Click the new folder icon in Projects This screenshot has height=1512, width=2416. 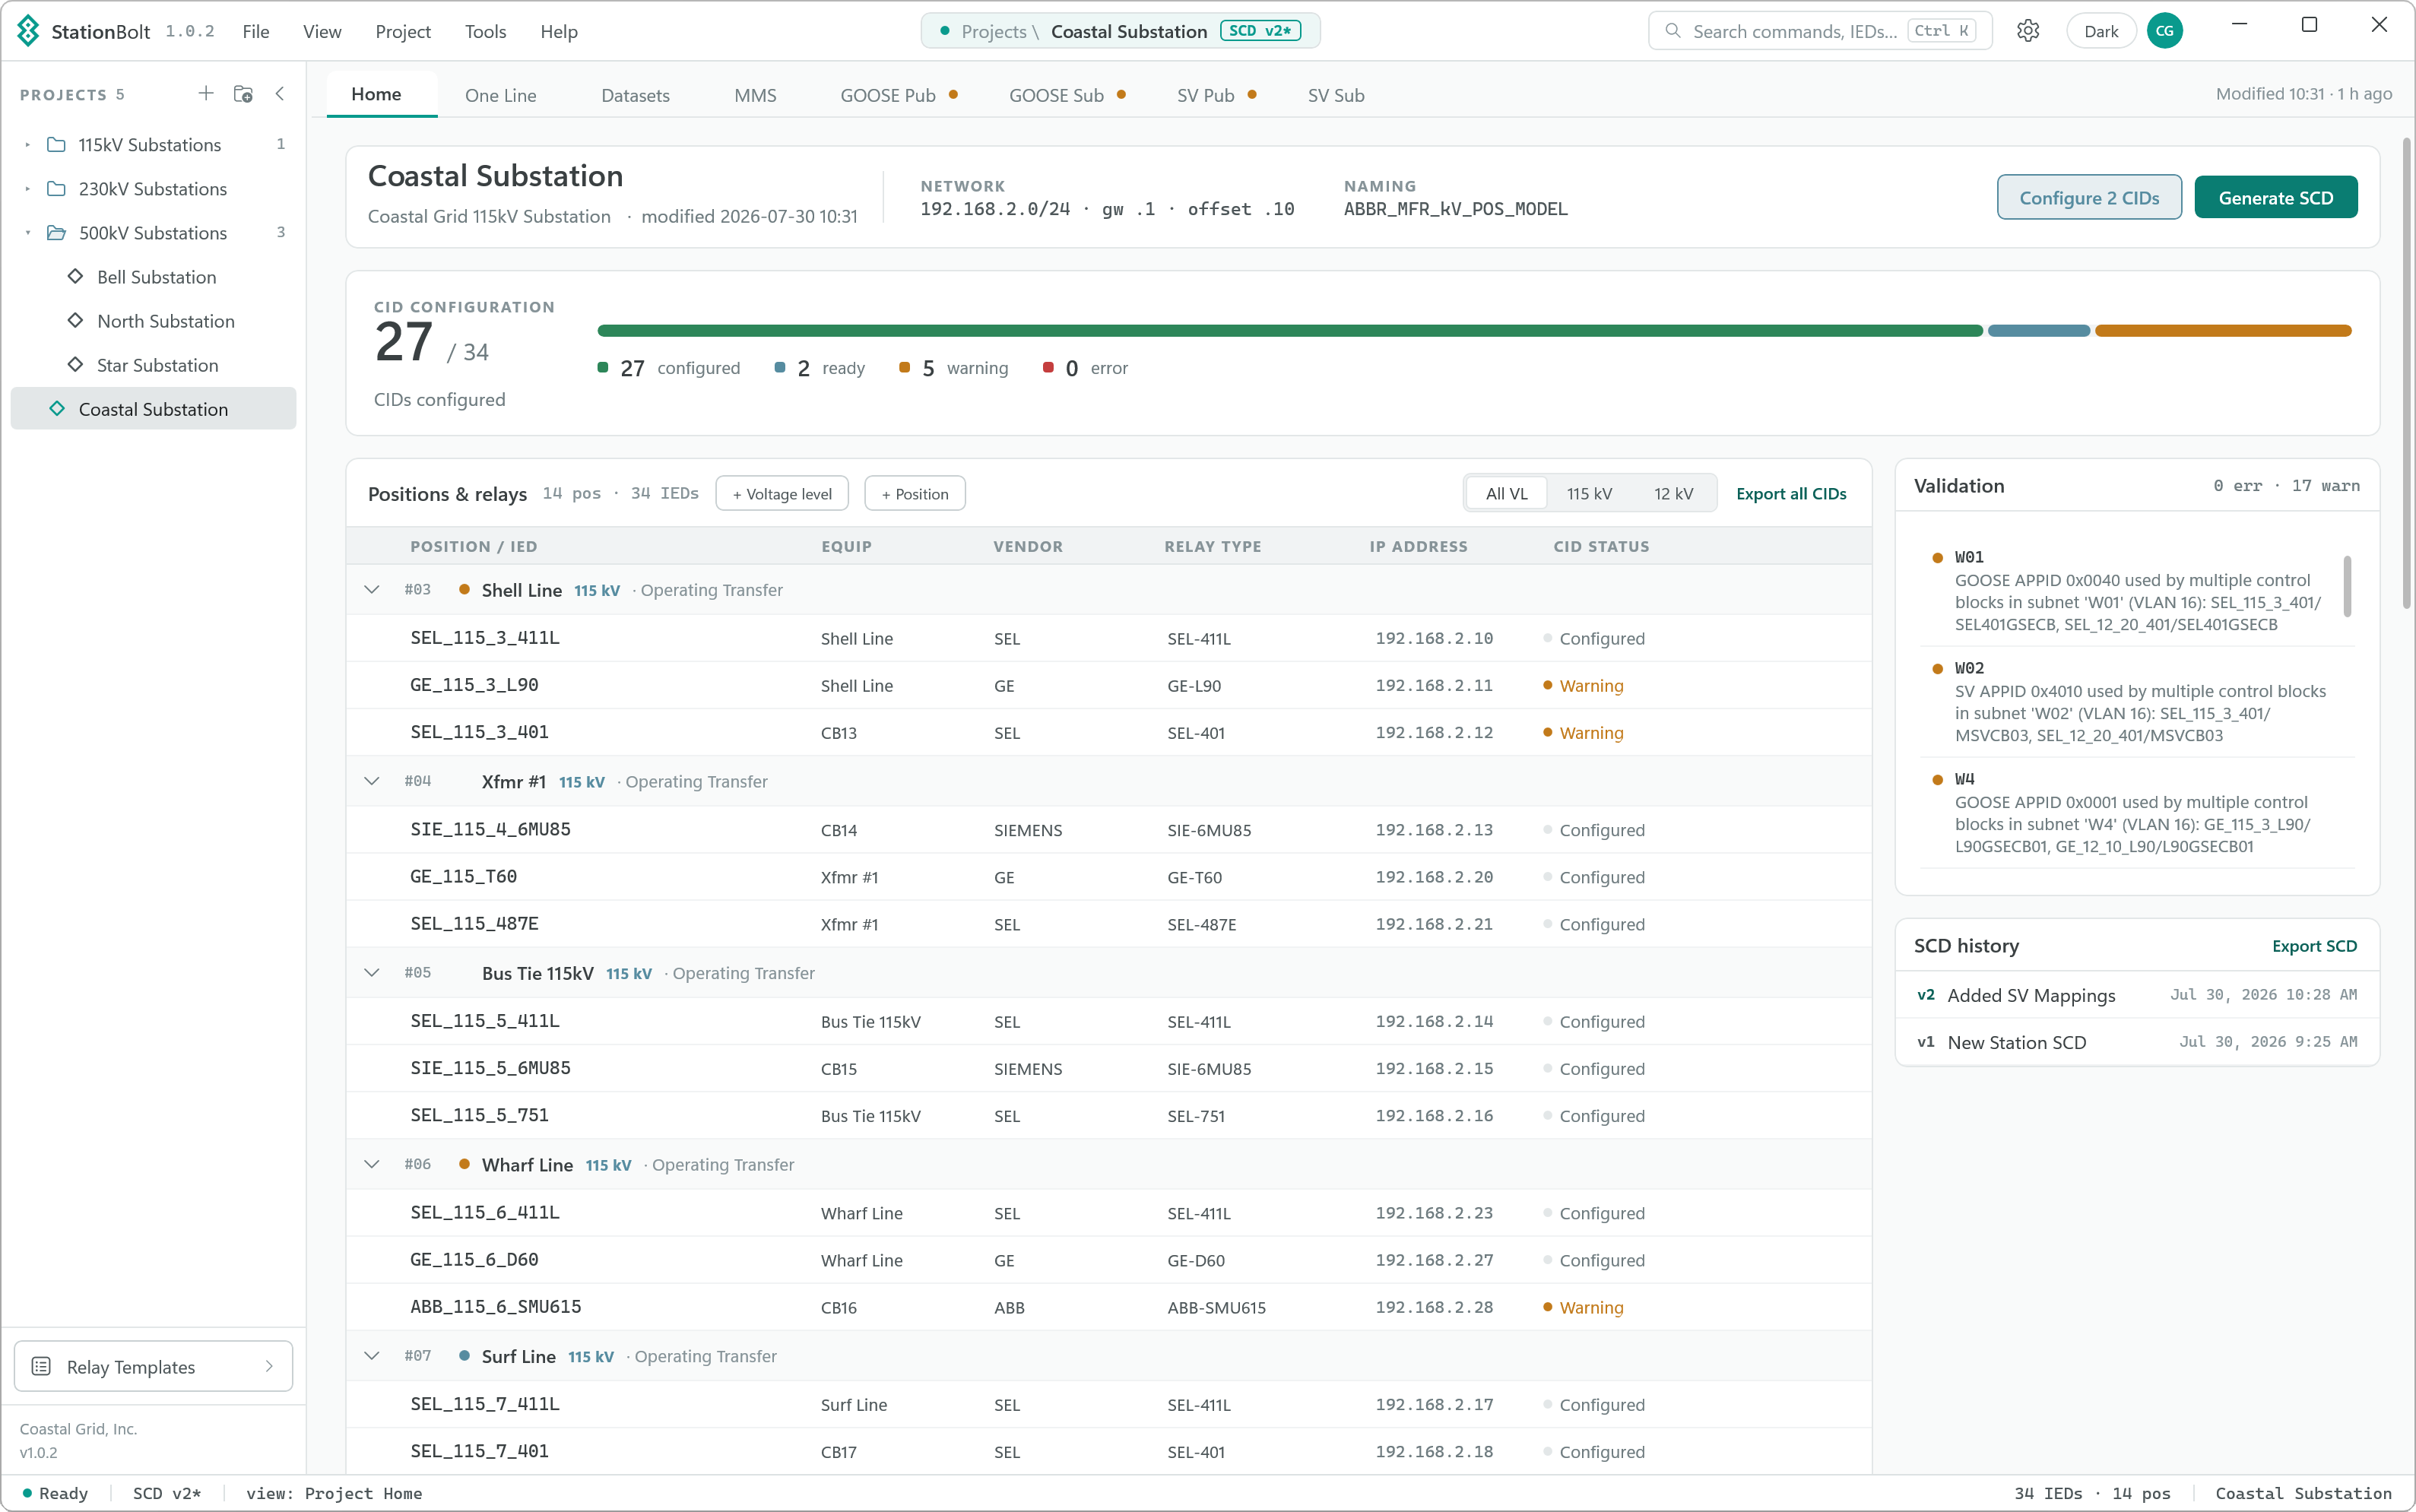243,93
